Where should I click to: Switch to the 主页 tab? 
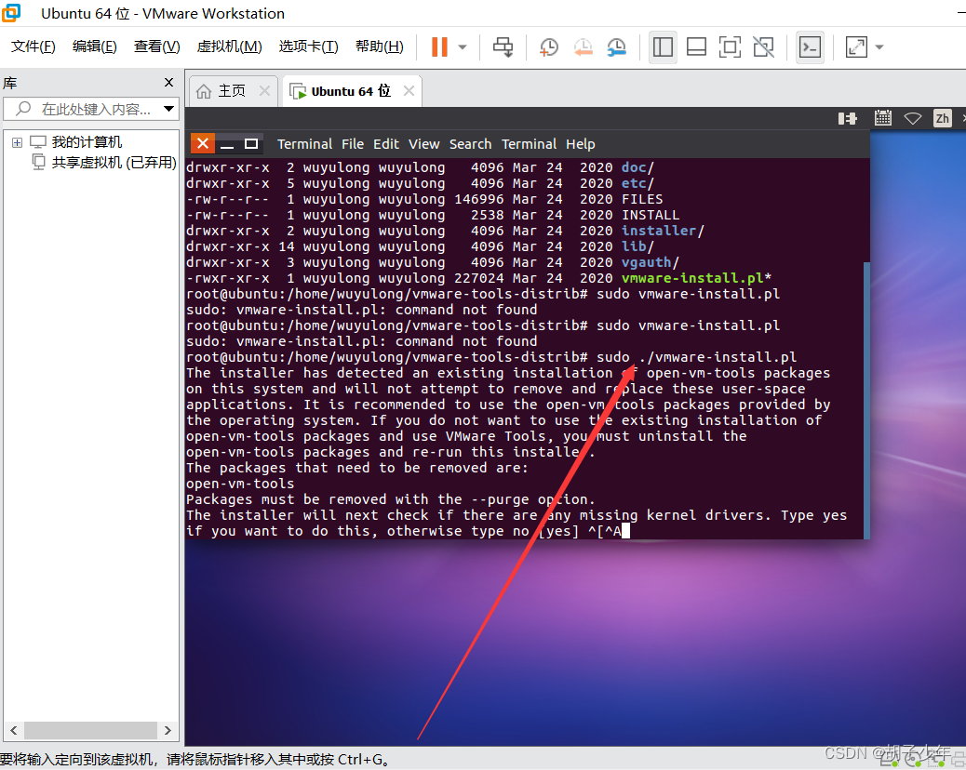(231, 90)
